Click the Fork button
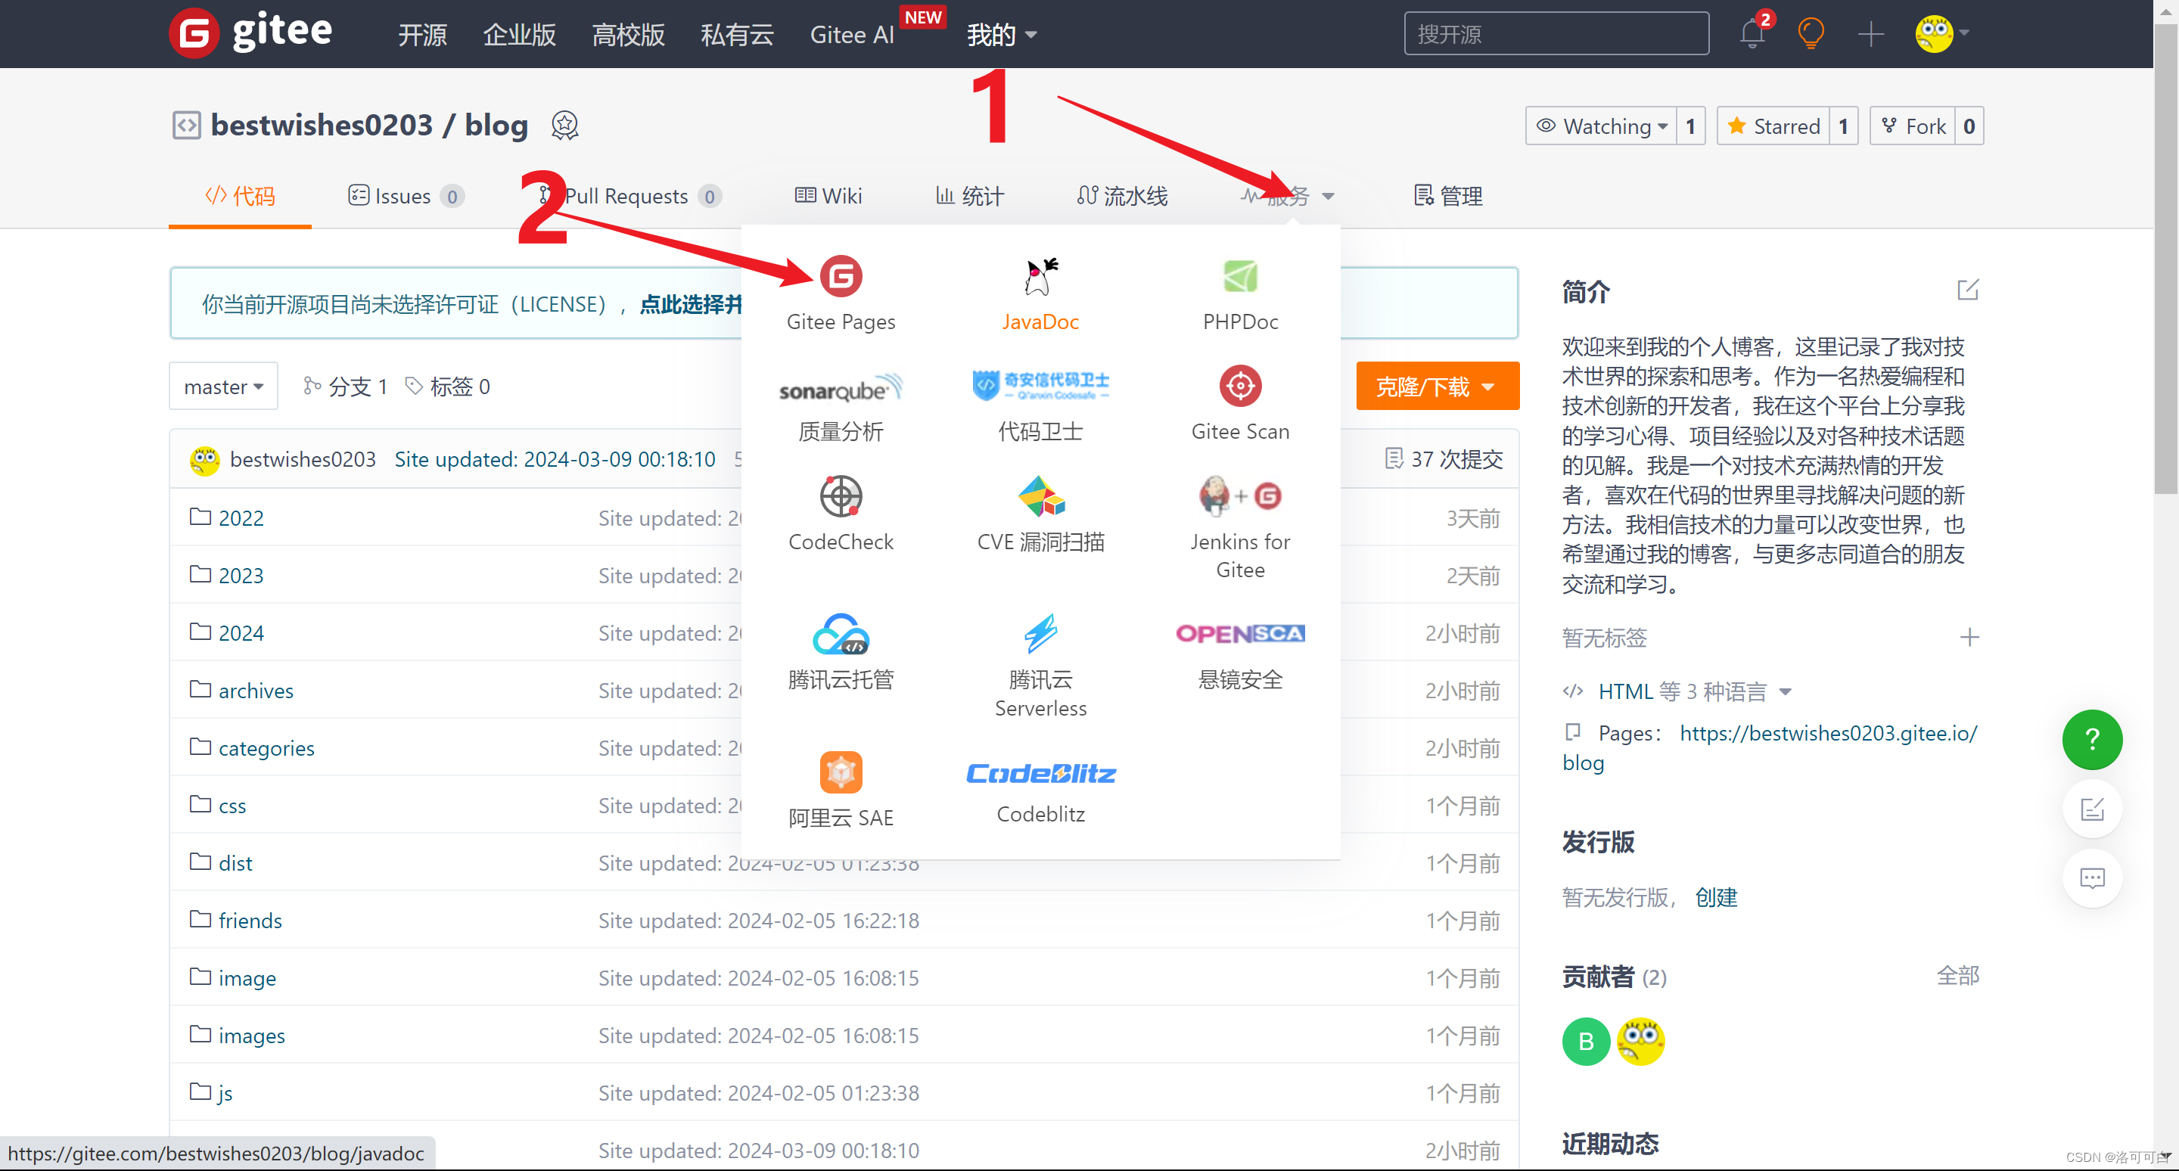Viewport: 2179px width, 1171px height. (1912, 126)
